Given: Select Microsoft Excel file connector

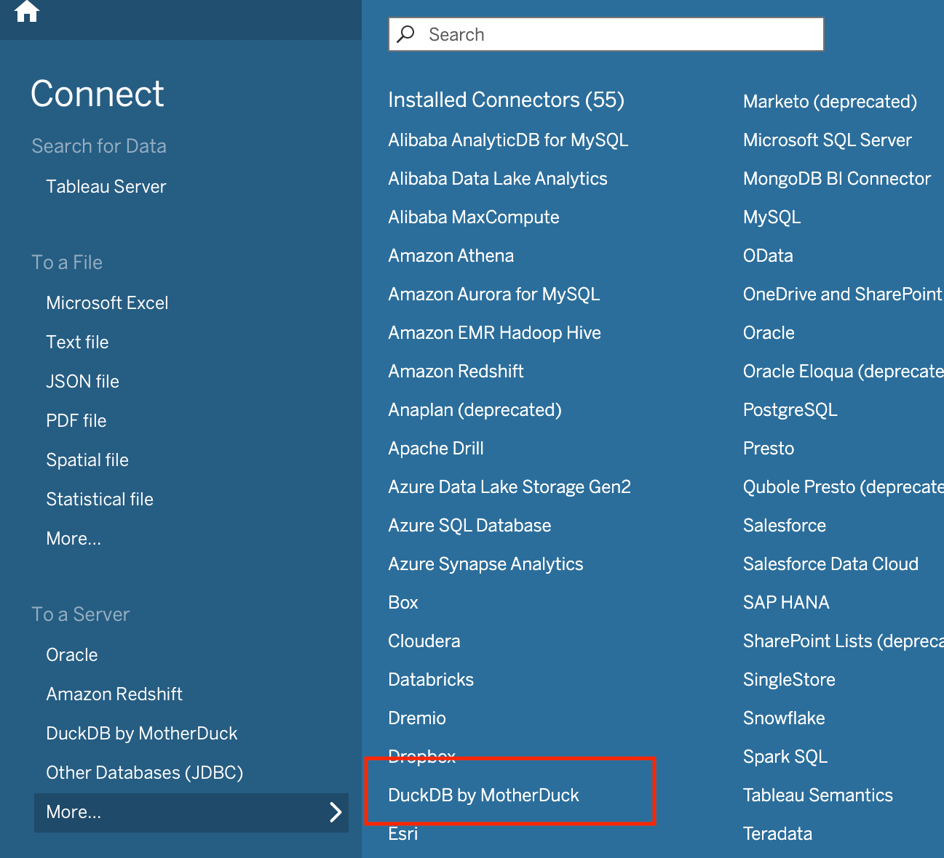Looking at the screenshot, I should tap(107, 303).
